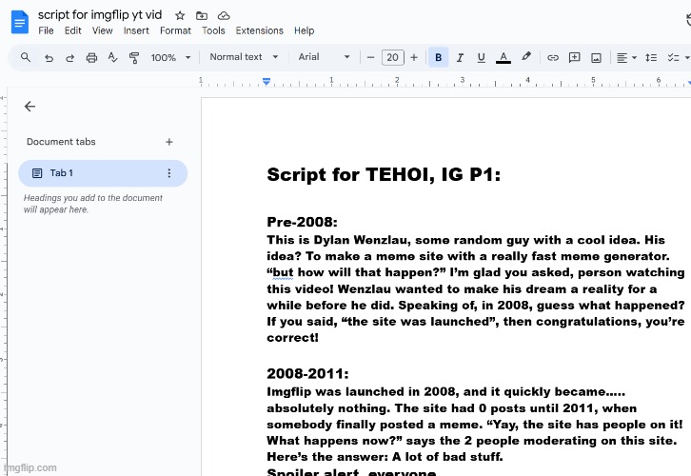Viewport: 691px width, 476px height.
Task: Open the Insert menu
Action: click(136, 30)
